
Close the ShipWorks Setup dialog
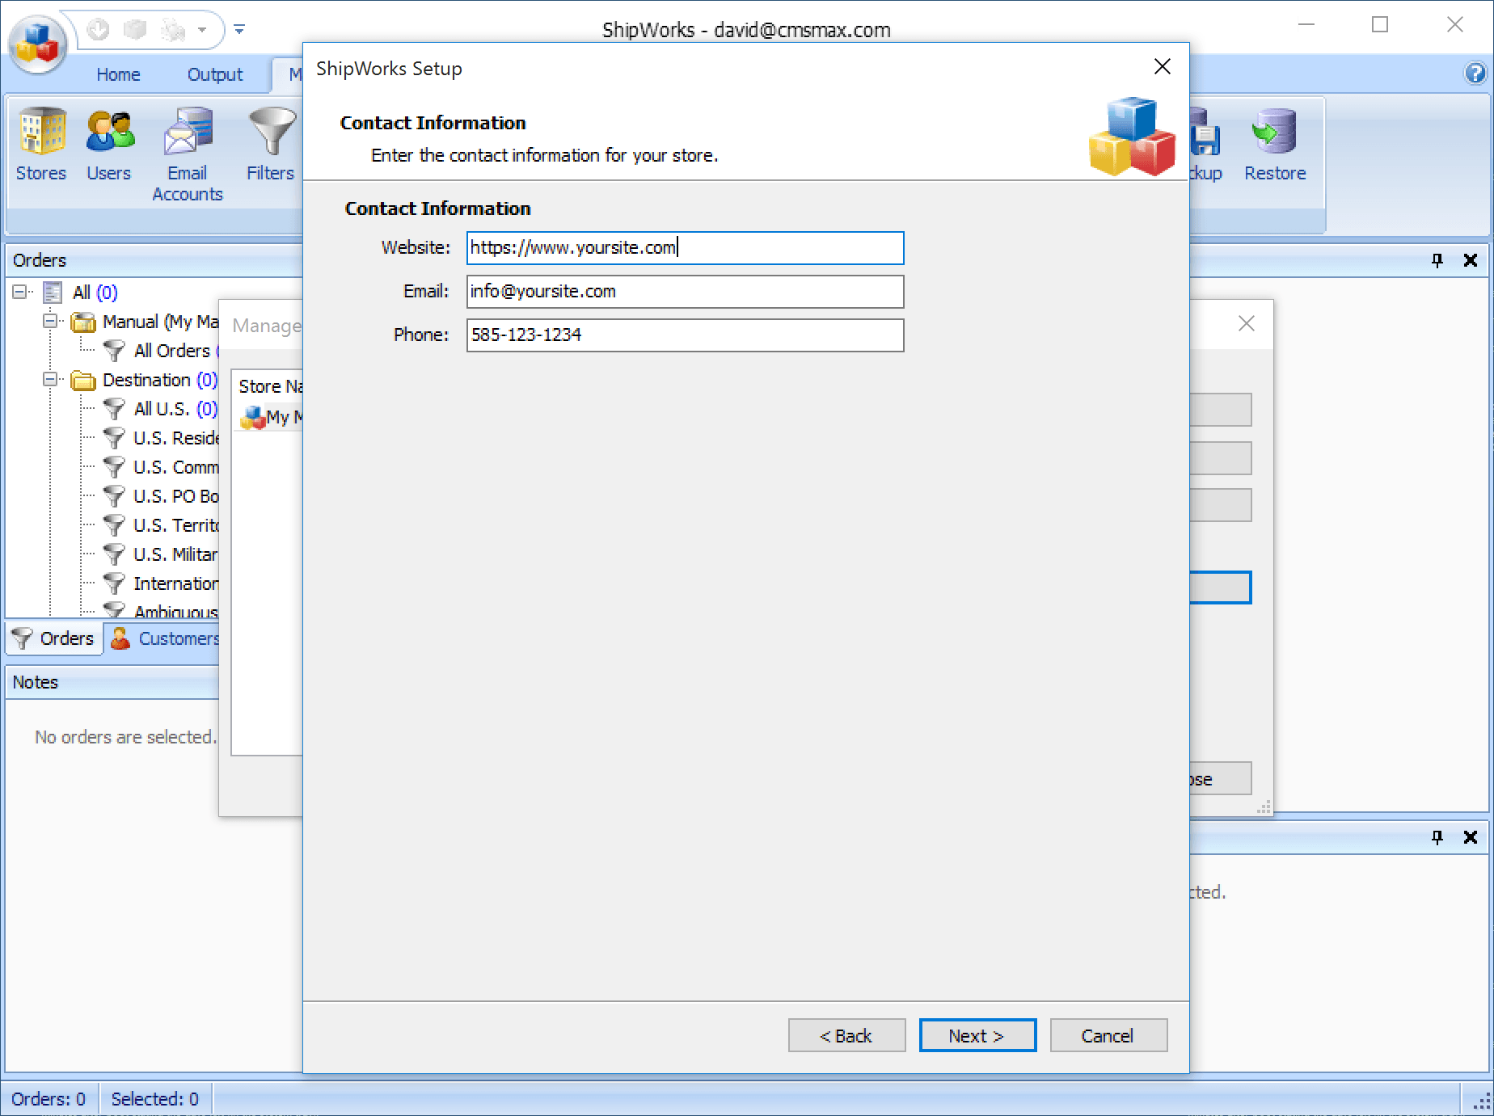click(1163, 66)
